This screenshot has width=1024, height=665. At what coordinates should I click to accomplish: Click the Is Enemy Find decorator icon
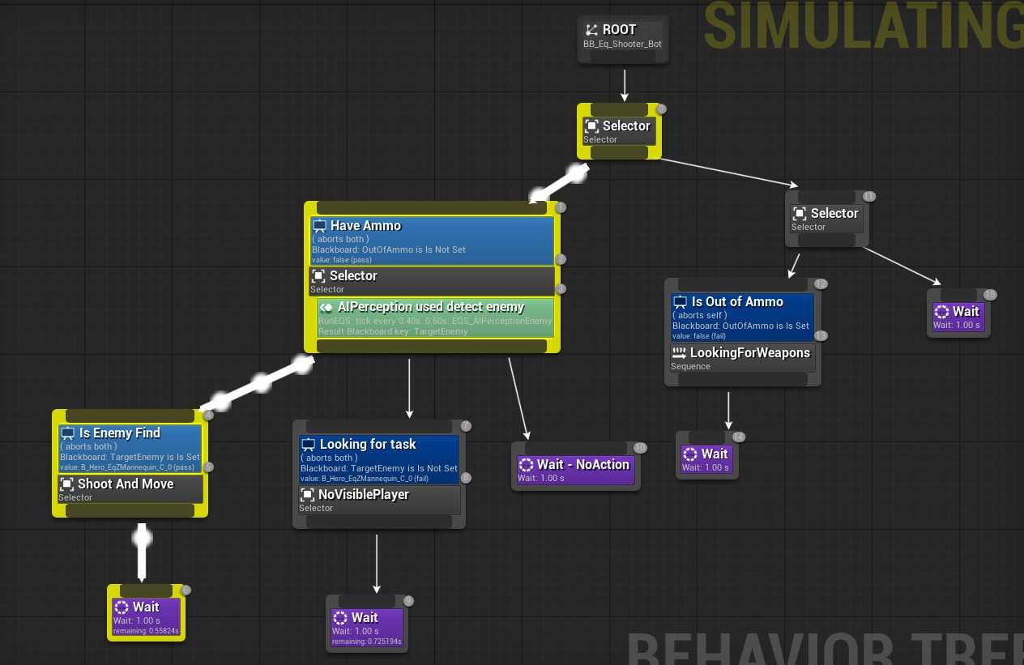click(x=68, y=433)
